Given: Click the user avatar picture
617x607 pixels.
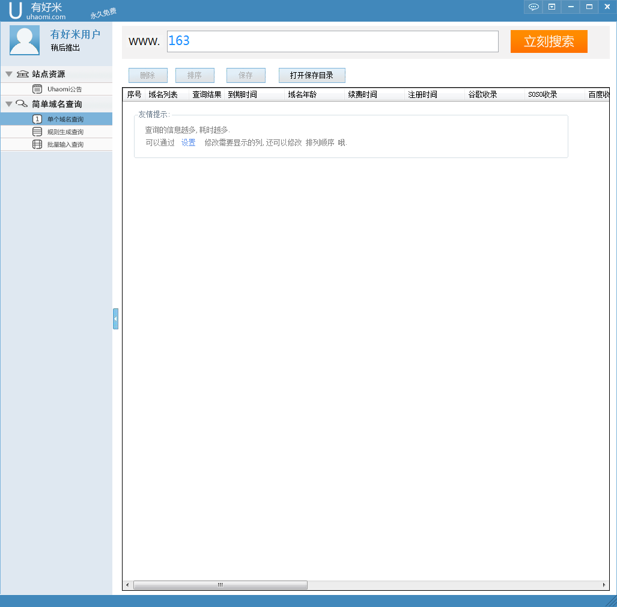Looking at the screenshot, I should coord(25,40).
